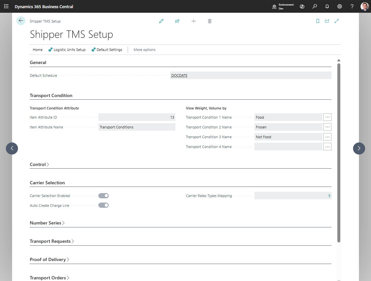The image size is (371, 281).
Task: Open the DOCDATE default schedule link
Action: 179,75
